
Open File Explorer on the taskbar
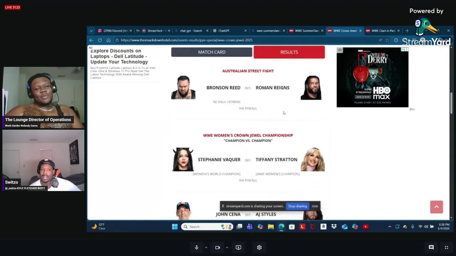271,227
